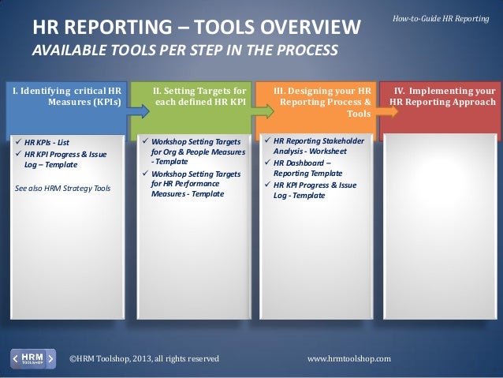Click the left chevron on HRM logo

click(15, 359)
